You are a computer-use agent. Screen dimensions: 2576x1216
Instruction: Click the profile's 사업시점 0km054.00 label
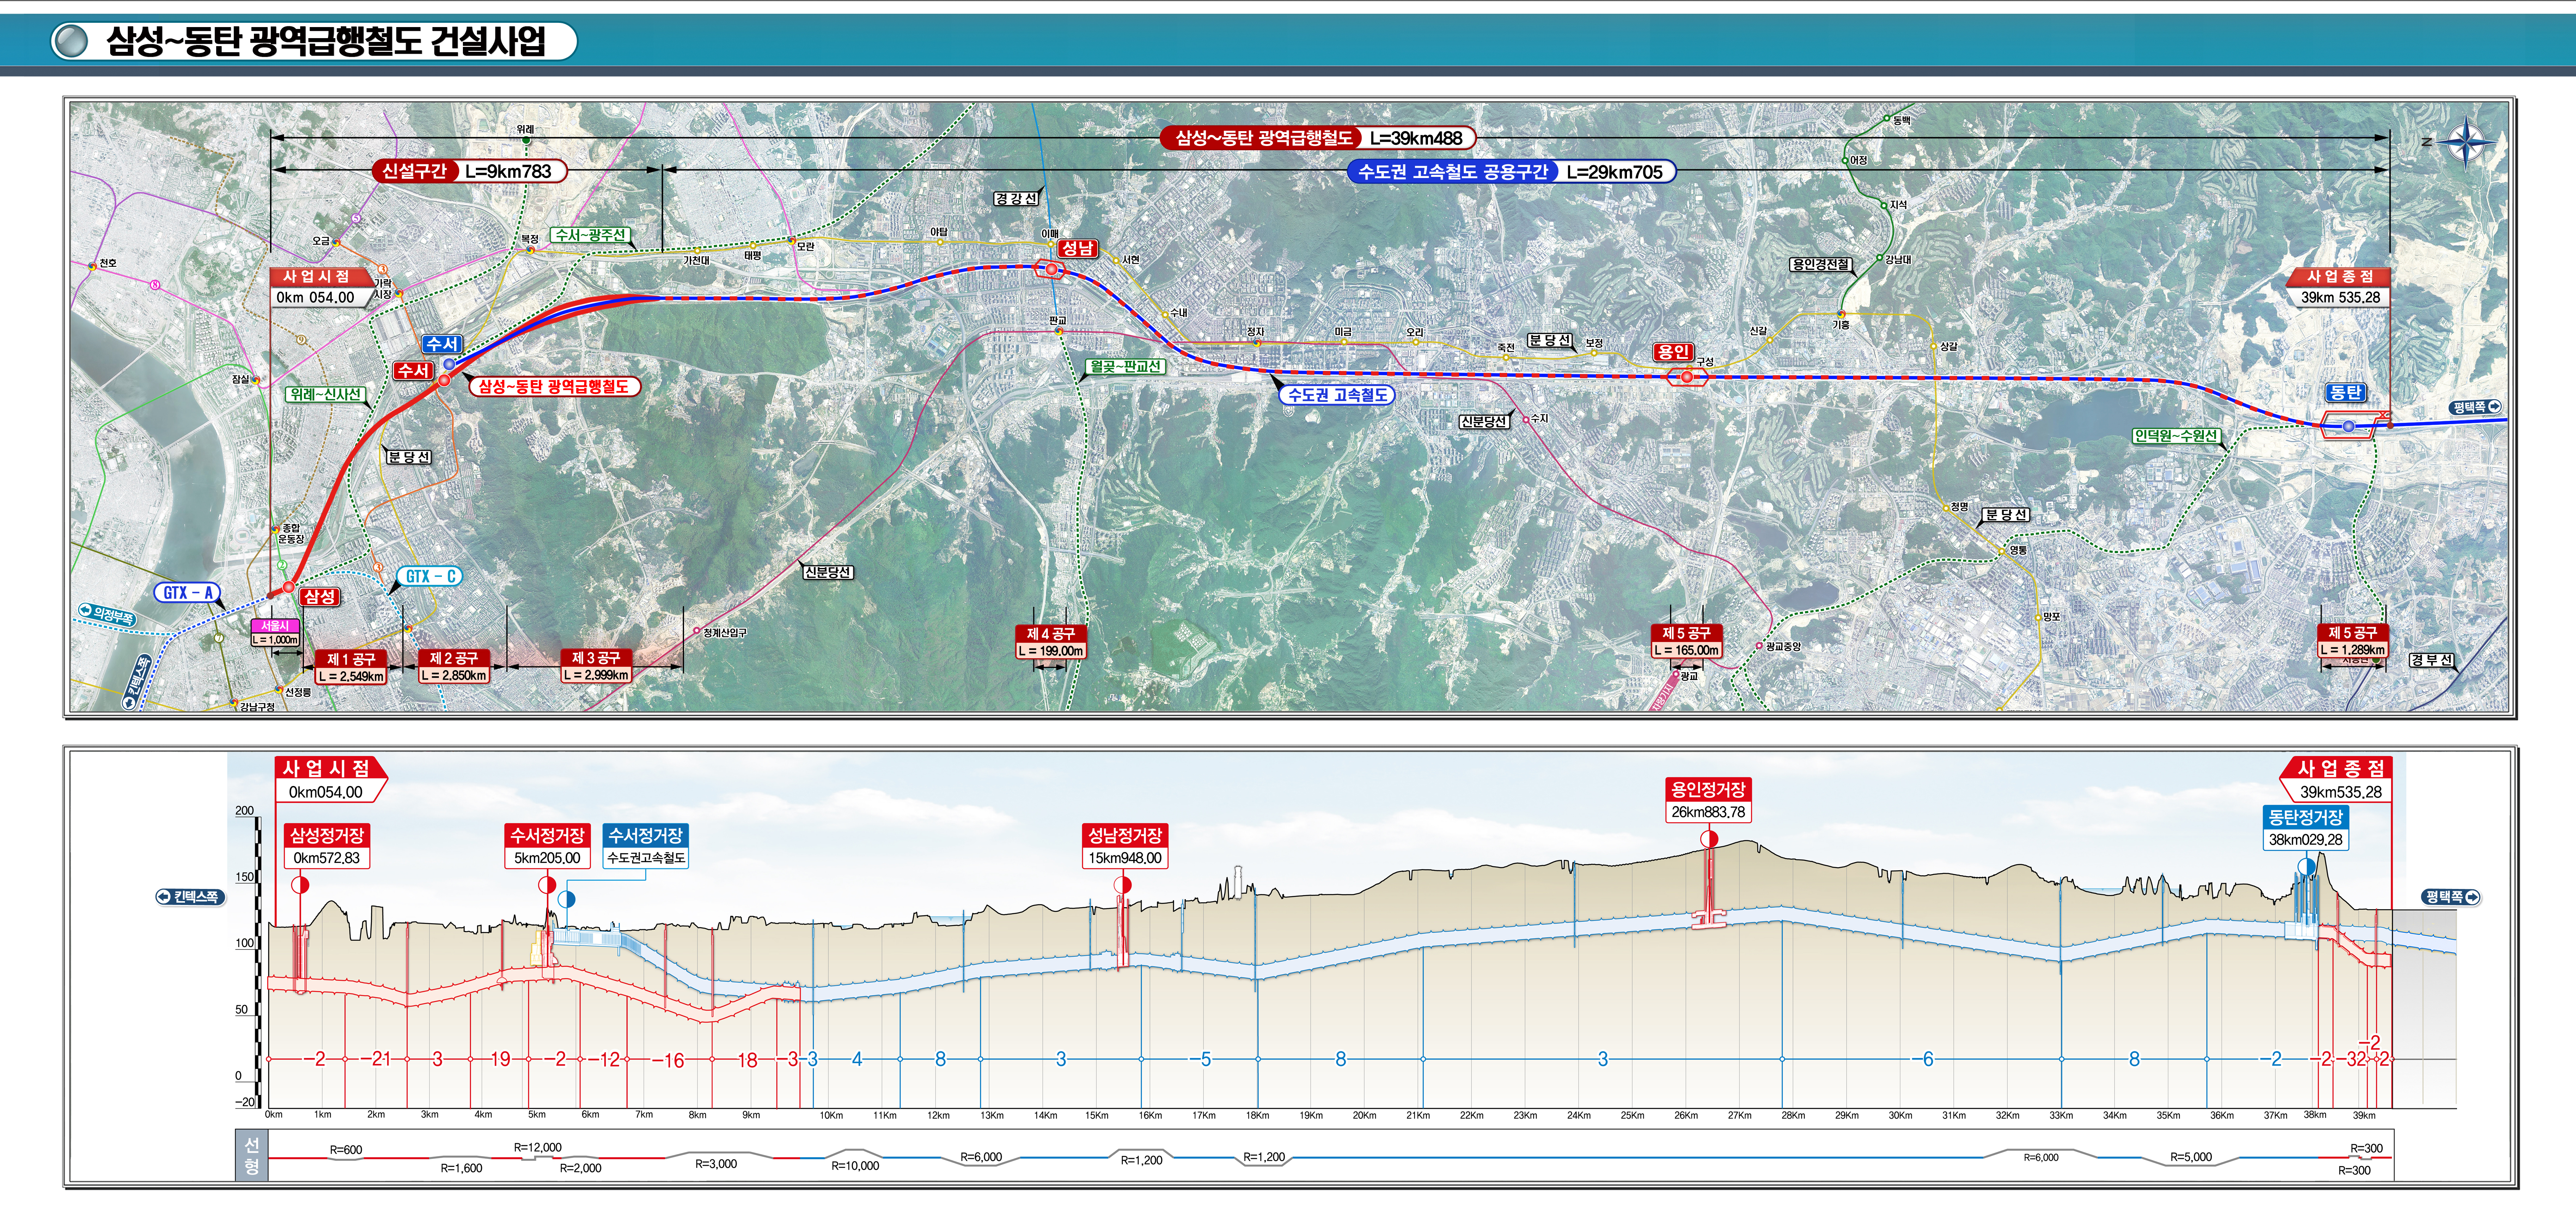(331, 780)
